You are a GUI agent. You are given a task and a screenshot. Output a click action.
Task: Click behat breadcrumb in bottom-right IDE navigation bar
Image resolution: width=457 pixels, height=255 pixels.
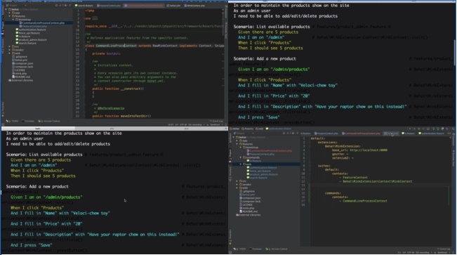pyautogui.click(x=235, y=129)
